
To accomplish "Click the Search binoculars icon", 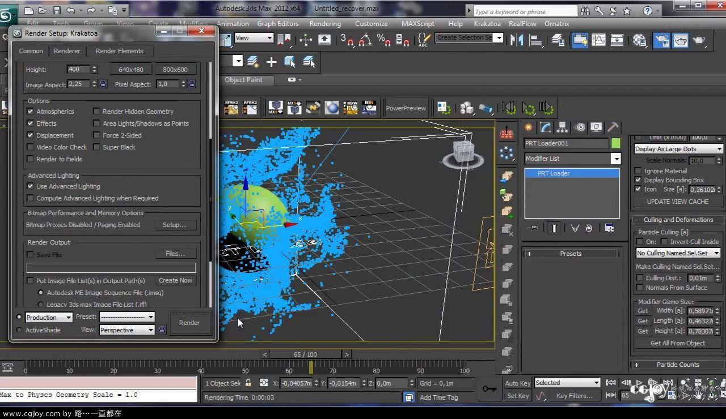I will pos(586,11).
